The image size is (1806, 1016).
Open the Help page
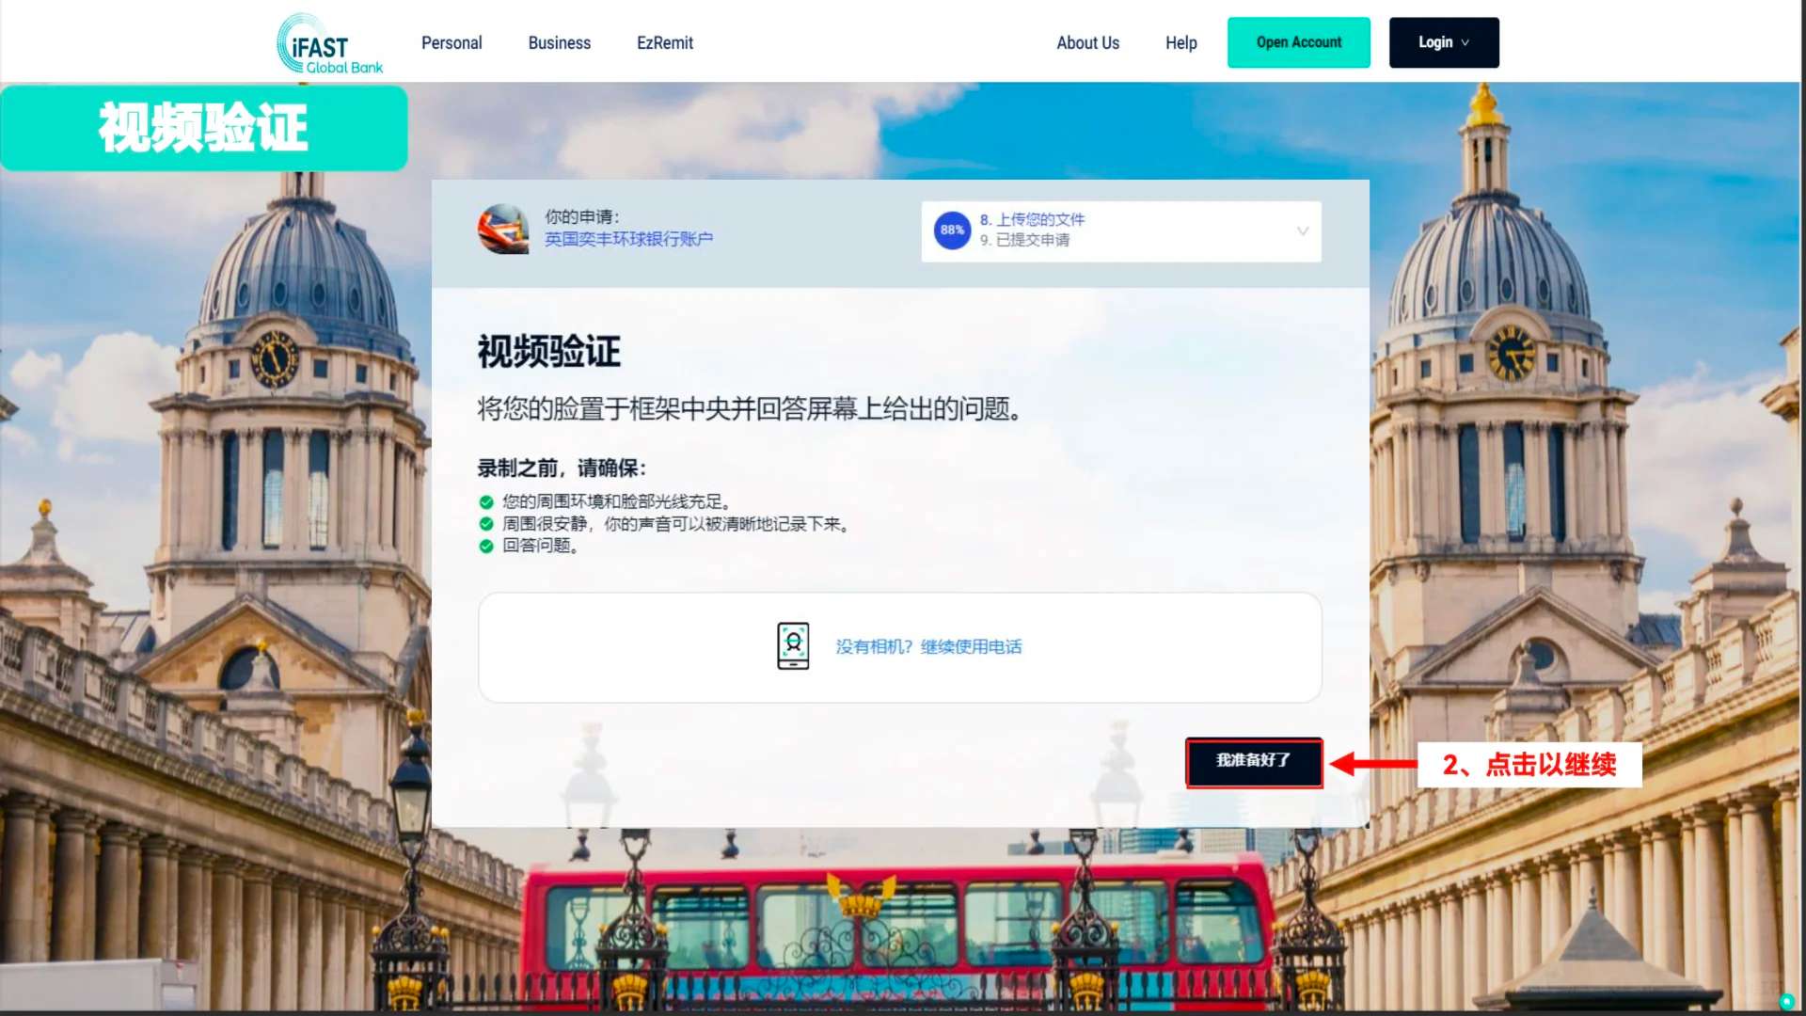1180,42
